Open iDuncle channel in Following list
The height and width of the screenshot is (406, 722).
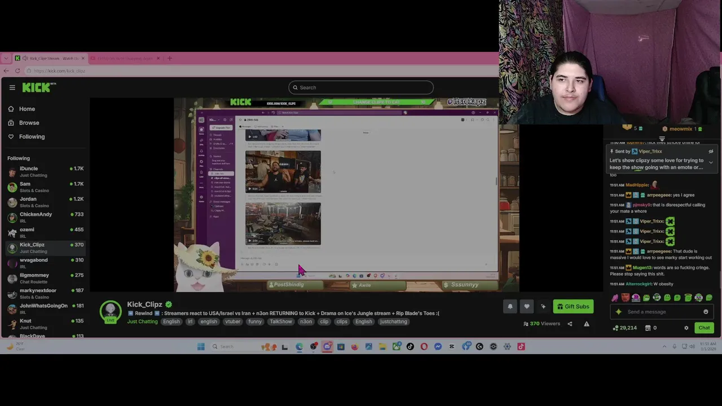coord(45,171)
